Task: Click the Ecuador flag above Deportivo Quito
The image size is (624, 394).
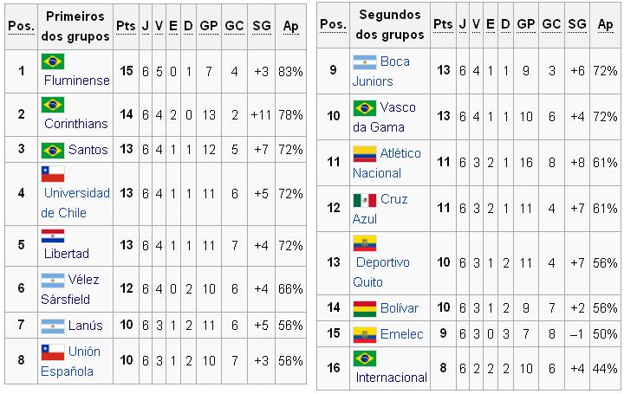Action: click(x=364, y=243)
